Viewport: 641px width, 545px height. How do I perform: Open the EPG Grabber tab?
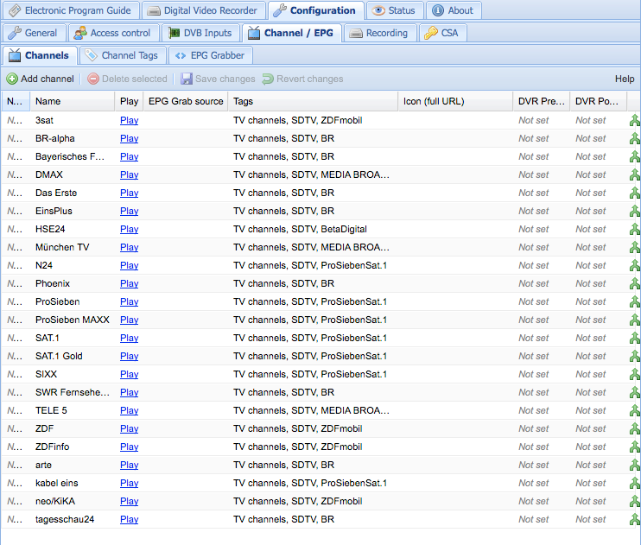tap(210, 55)
